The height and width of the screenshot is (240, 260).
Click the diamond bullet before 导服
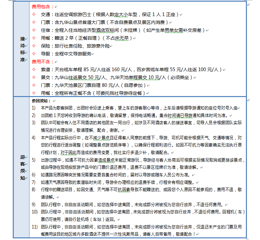(34, 54)
